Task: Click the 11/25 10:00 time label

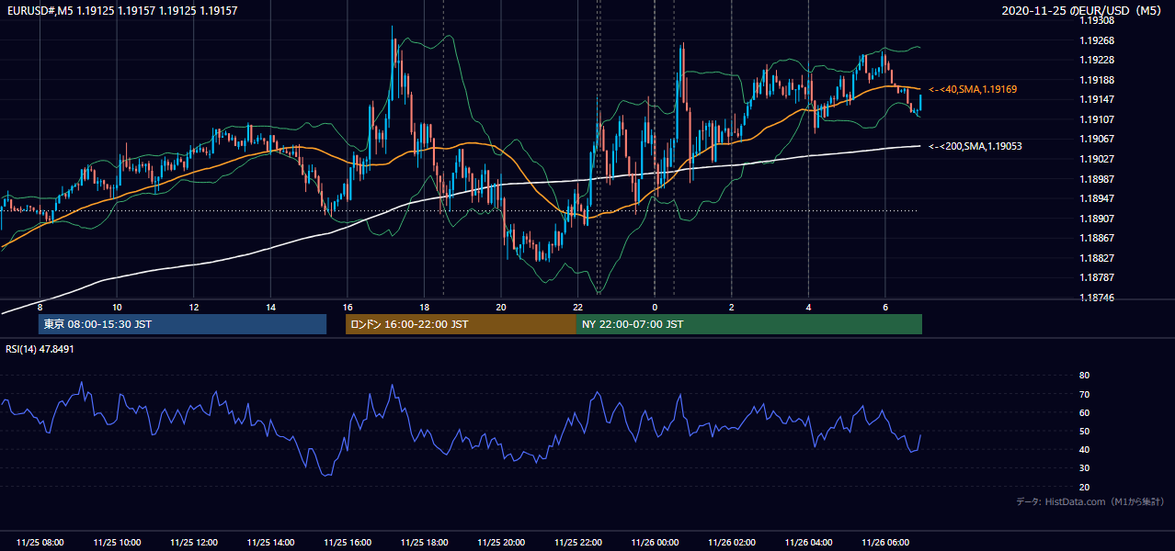Action: tap(118, 543)
